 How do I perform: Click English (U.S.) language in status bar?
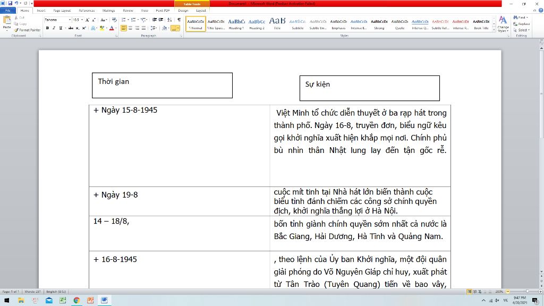point(56,292)
